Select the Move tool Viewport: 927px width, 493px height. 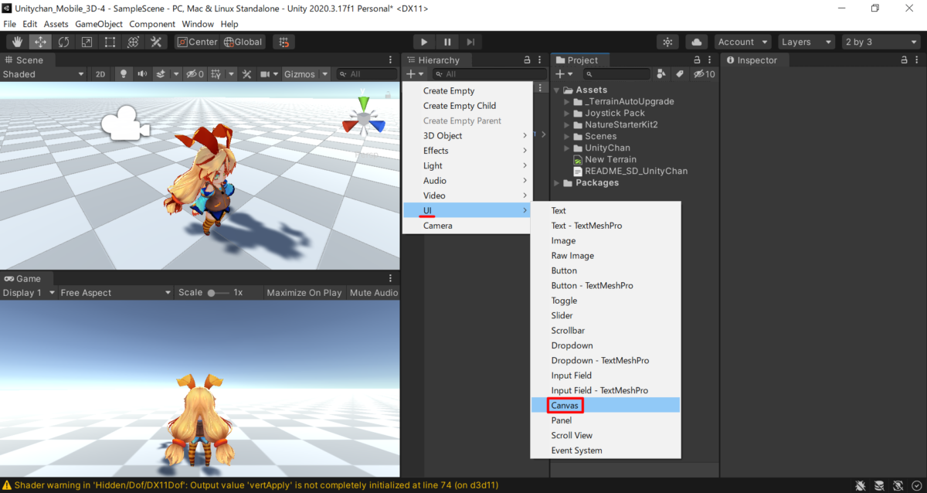(41, 42)
